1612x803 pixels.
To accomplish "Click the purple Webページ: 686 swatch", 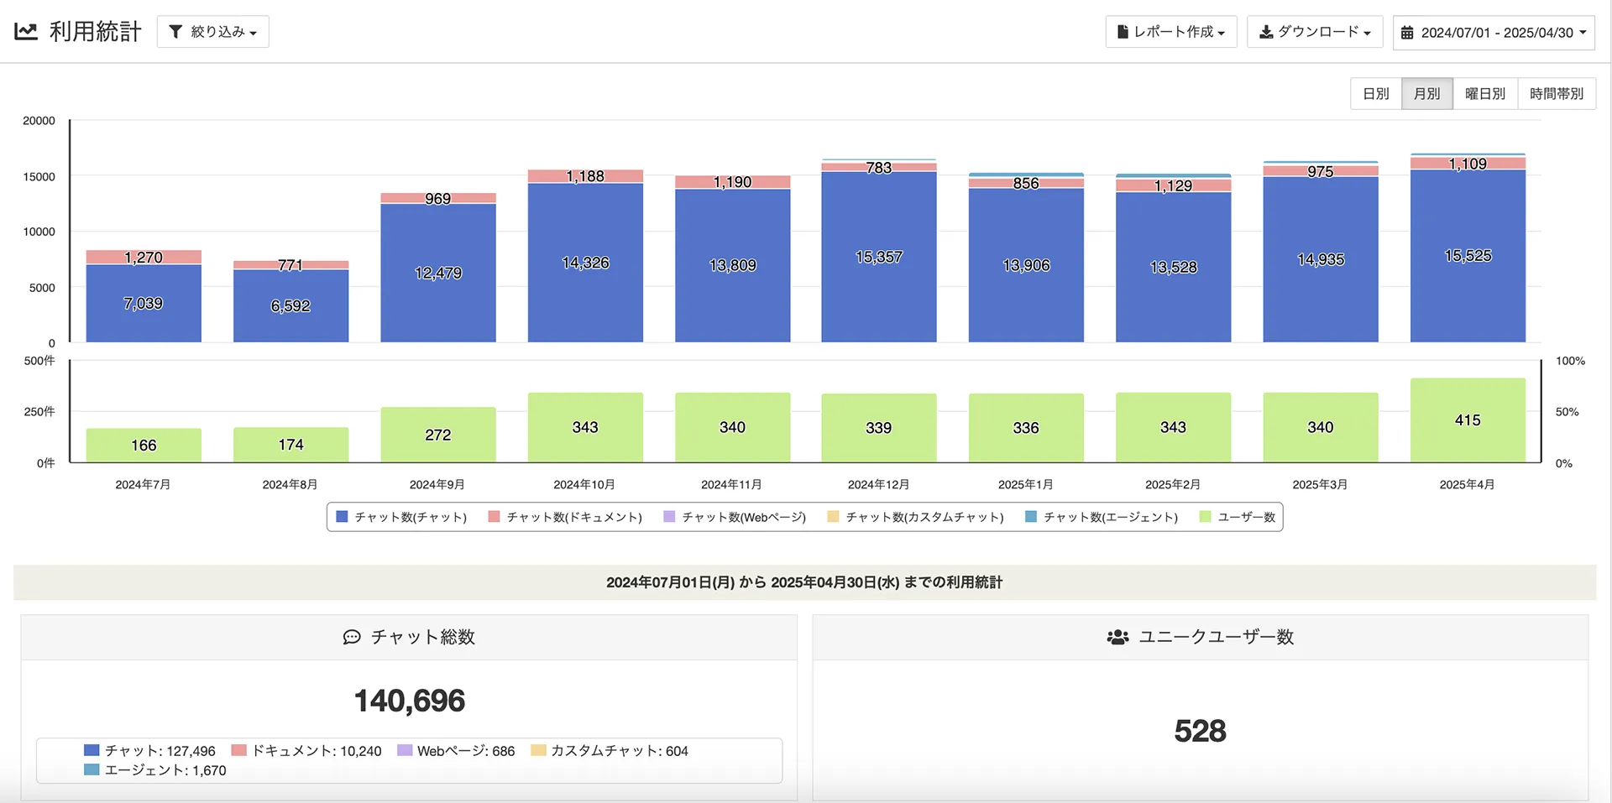I will [x=405, y=750].
